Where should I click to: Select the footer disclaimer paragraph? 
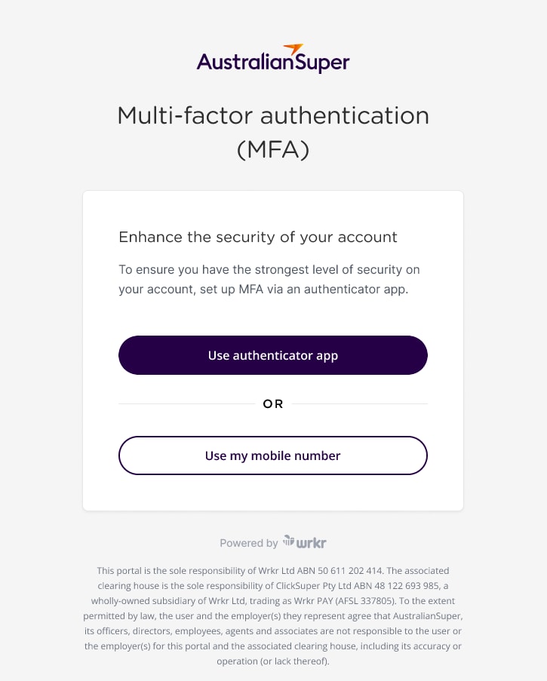(x=273, y=616)
